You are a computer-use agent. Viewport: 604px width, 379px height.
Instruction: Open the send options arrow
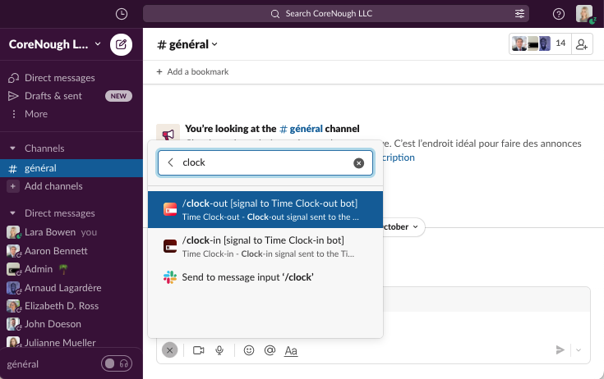click(579, 349)
